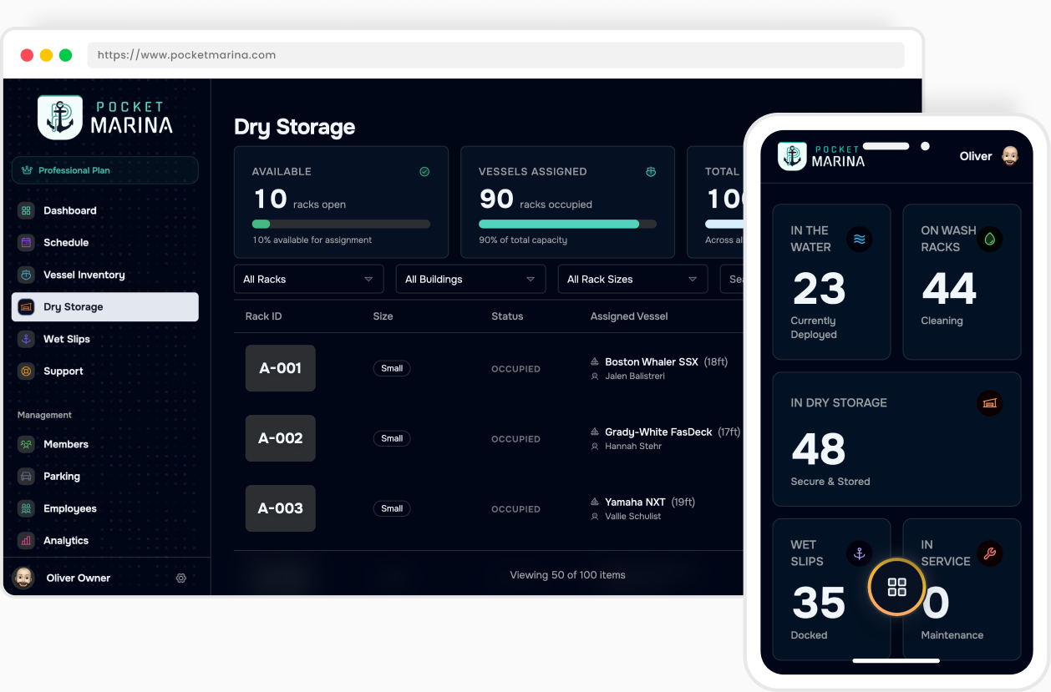Open the All Racks dropdown
The height and width of the screenshot is (692, 1051).
click(308, 279)
